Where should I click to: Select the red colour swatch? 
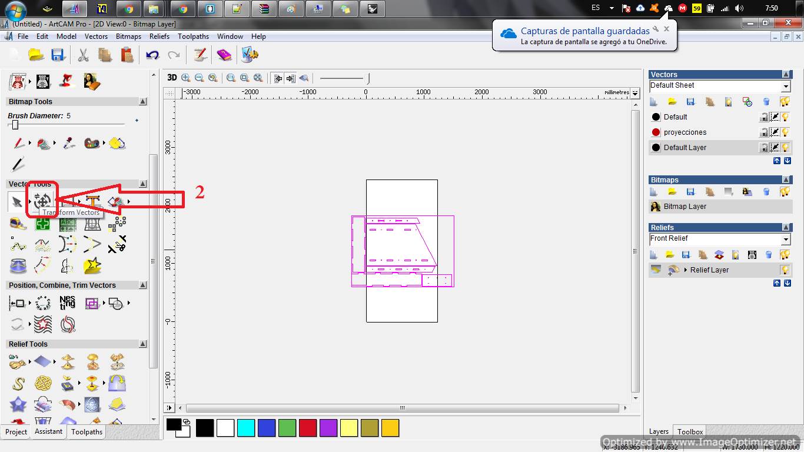(x=308, y=428)
